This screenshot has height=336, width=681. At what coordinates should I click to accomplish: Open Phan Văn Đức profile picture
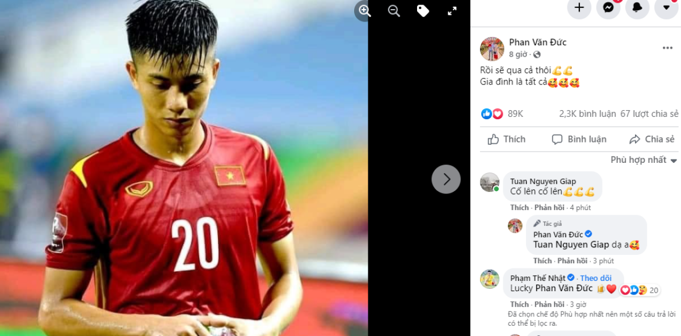tap(491, 48)
